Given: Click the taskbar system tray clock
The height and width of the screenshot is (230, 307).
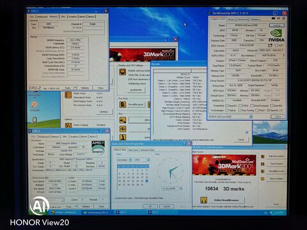Looking at the screenshot, I should click(279, 213).
